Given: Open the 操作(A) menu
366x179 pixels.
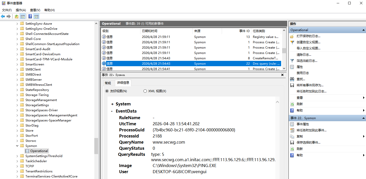Looking at the screenshot, I should (x=21, y=10).
